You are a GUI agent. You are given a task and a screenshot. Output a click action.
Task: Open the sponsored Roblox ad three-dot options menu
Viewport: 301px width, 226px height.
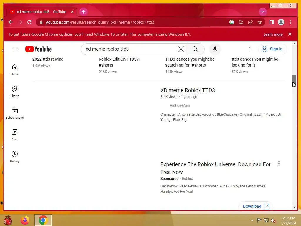coord(279,164)
